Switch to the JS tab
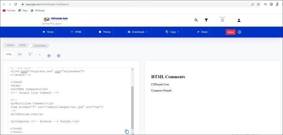 click(x=30, y=54)
